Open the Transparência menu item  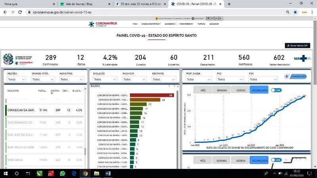186,24
